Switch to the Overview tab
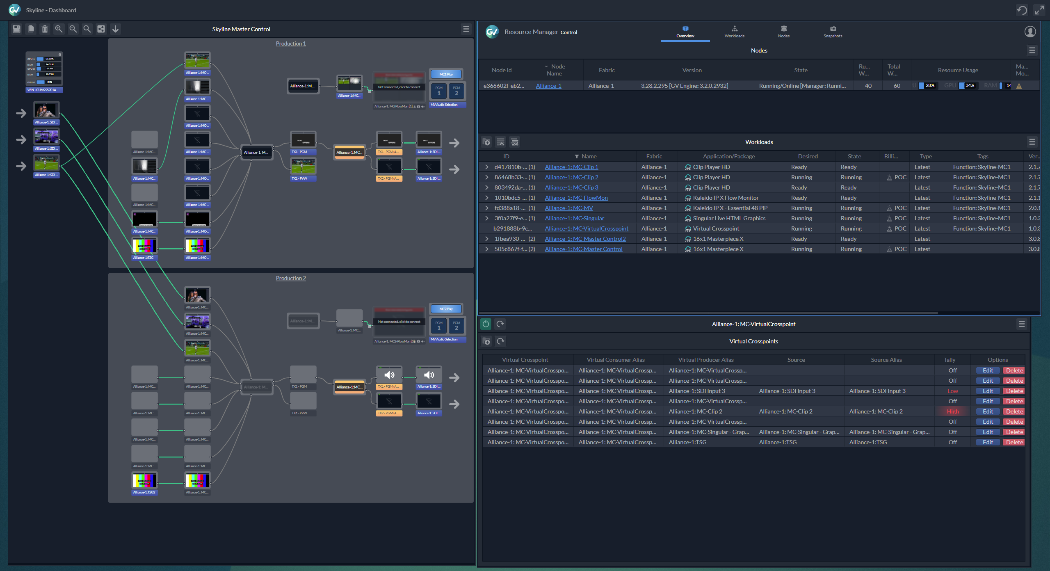The image size is (1050, 571). pos(685,32)
